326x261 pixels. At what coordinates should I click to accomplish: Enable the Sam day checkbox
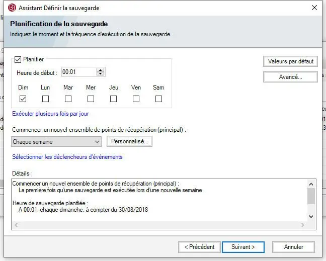point(158,99)
